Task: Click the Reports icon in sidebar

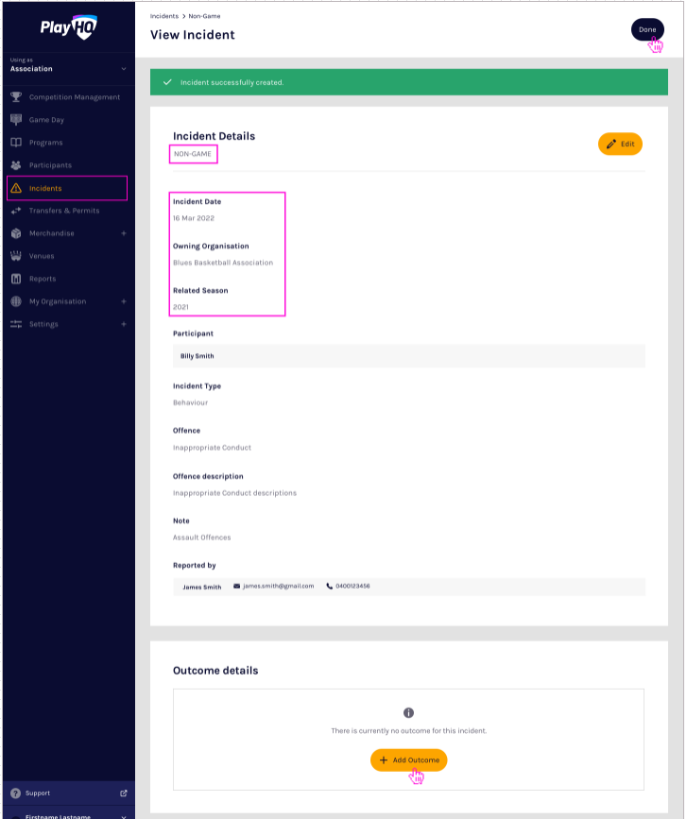Action: click(16, 279)
